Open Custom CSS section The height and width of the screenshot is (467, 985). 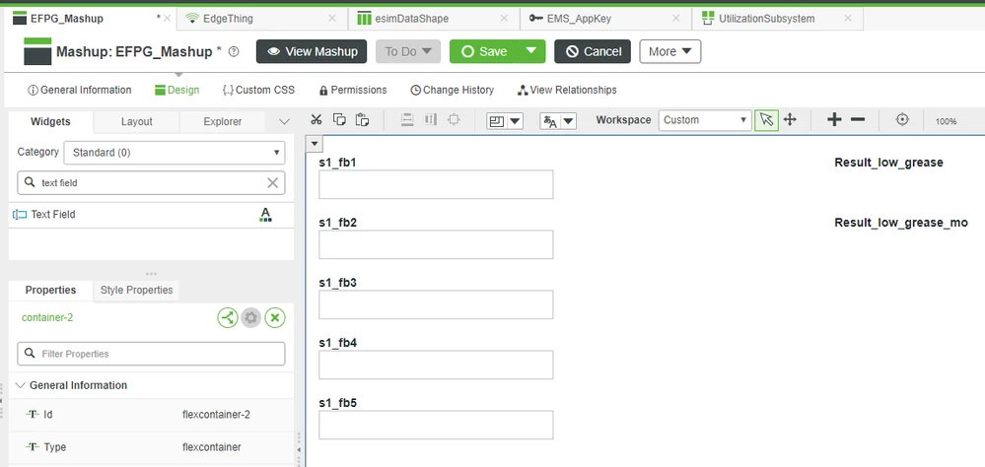tap(258, 90)
